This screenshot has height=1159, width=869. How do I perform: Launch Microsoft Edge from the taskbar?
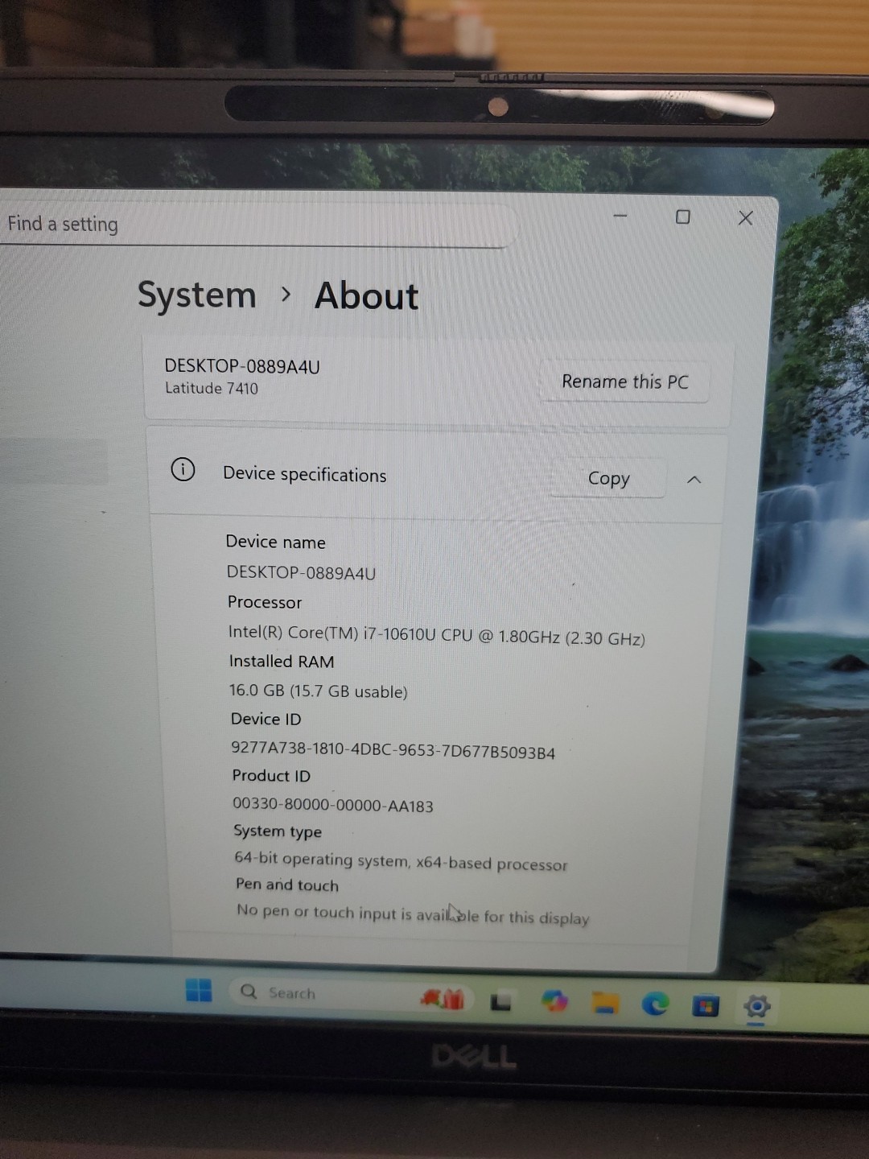pos(656,1004)
